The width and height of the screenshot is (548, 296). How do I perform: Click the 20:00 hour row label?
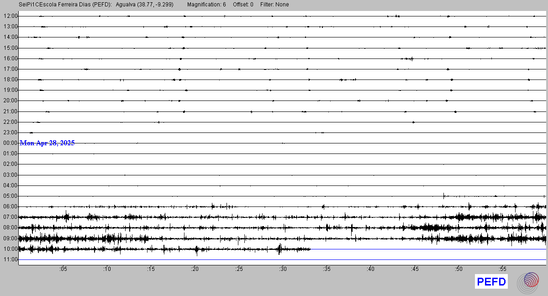click(10, 100)
